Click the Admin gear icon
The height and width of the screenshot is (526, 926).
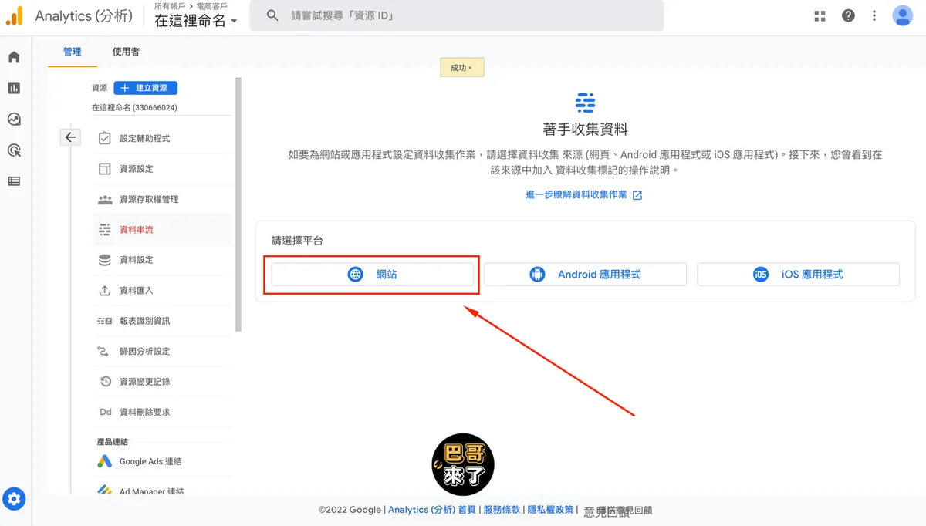pos(14,499)
